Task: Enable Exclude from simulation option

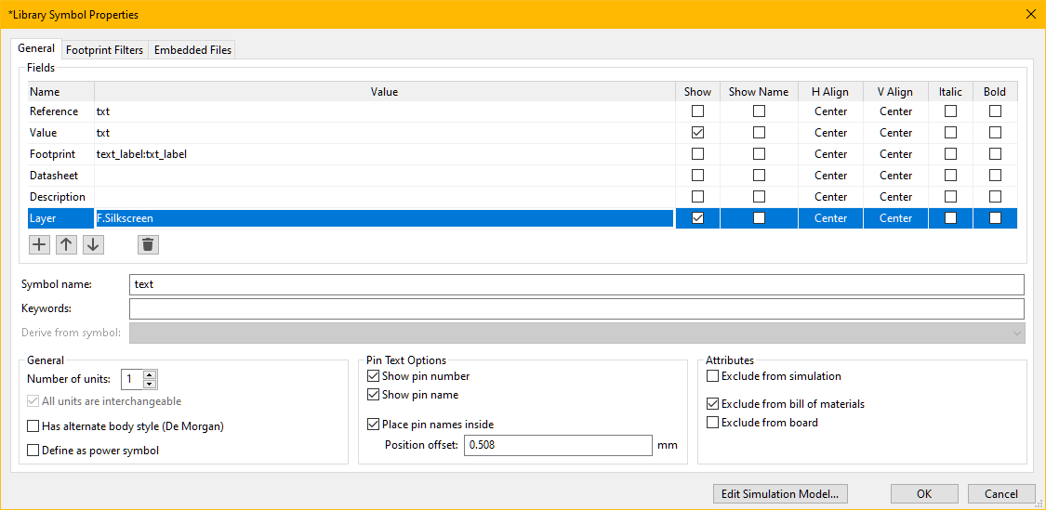Action: [x=713, y=376]
